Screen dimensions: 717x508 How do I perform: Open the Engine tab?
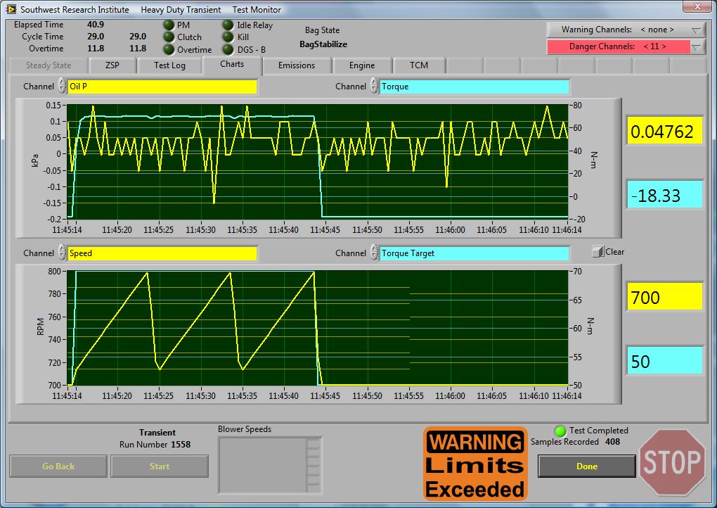point(362,65)
